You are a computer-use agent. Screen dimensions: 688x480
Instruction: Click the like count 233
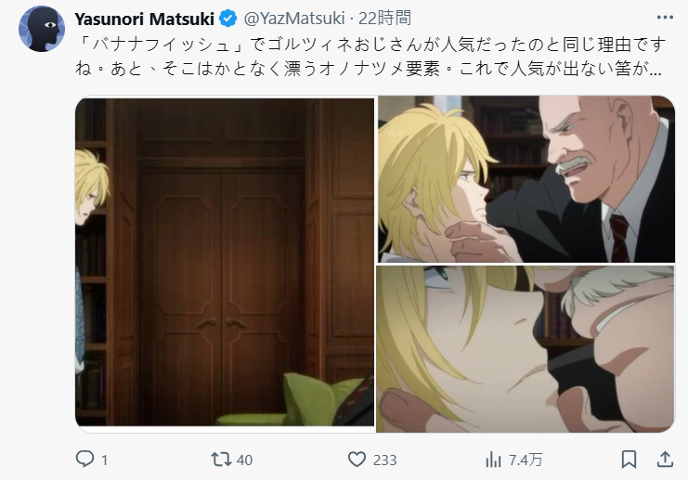384,461
